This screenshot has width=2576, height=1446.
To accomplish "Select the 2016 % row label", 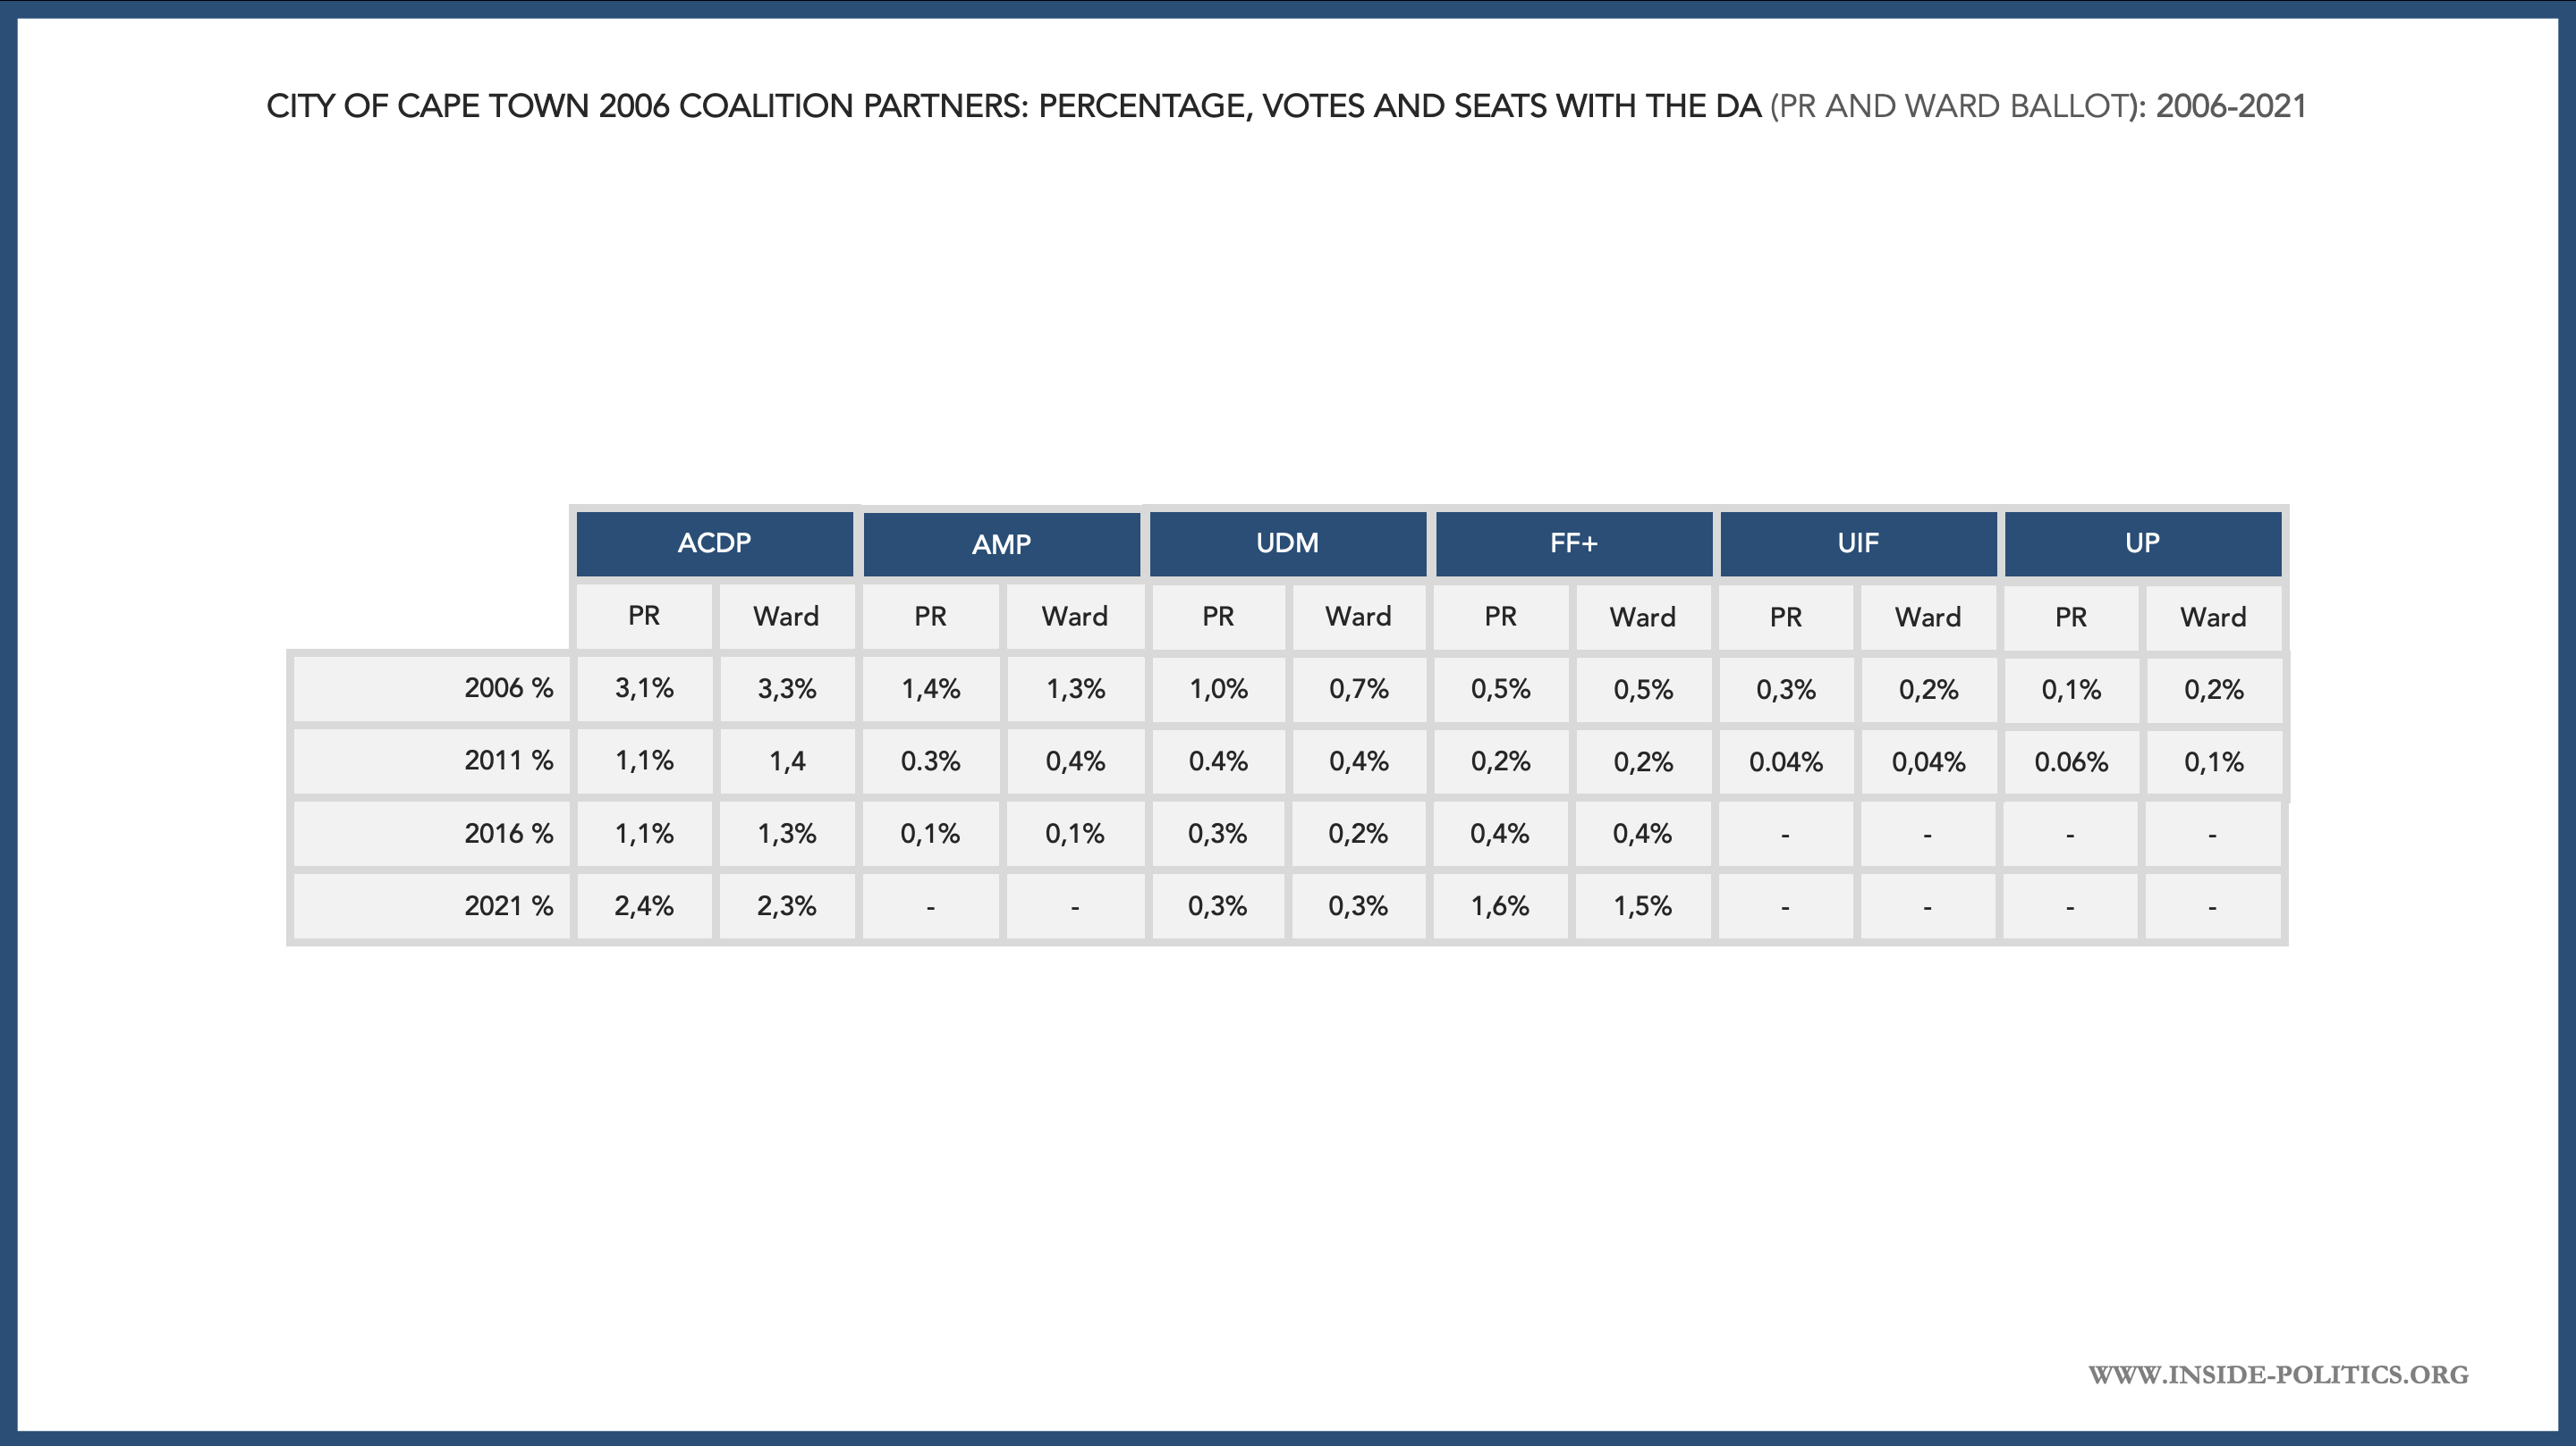I will tap(508, 834).
